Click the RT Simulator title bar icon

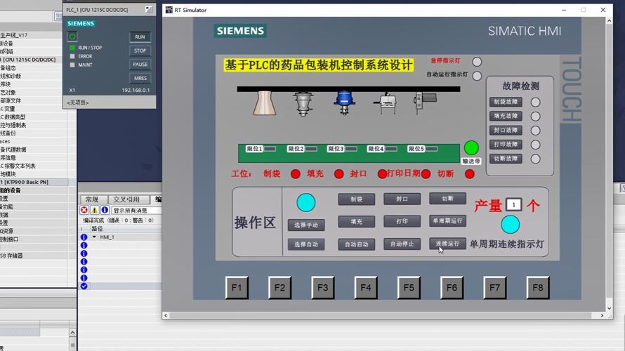[169, 10]
